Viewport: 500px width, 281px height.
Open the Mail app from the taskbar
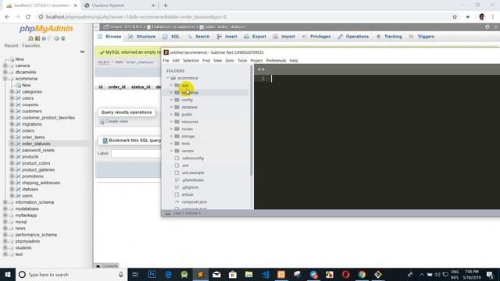[x=216, y=274]
